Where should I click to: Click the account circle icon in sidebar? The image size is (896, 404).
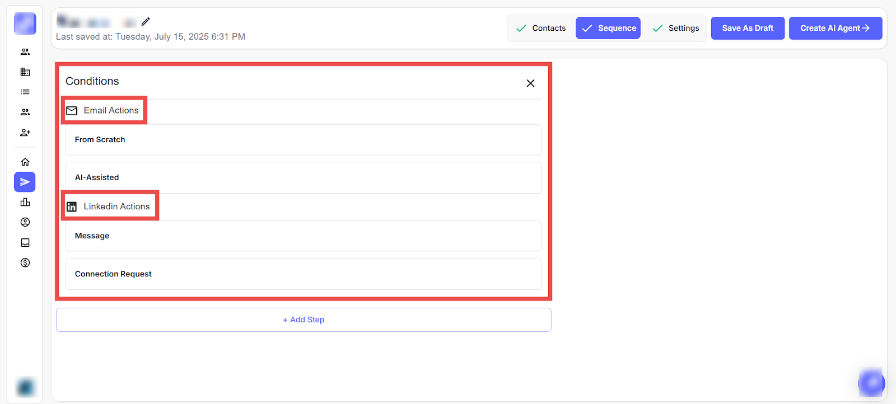coord(25,222)
